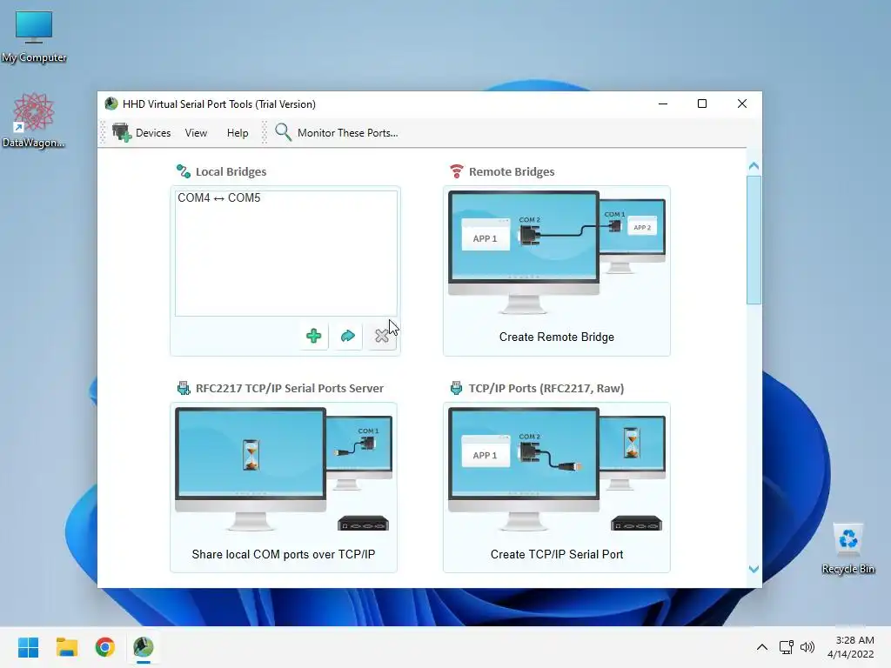Click the TCP/IP Ports illustration image

click(x=557, y=469)
